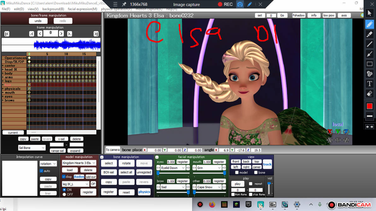Open the facial expression(M) menu
Viewport: 376px width, 211px height.
(82, 9)
